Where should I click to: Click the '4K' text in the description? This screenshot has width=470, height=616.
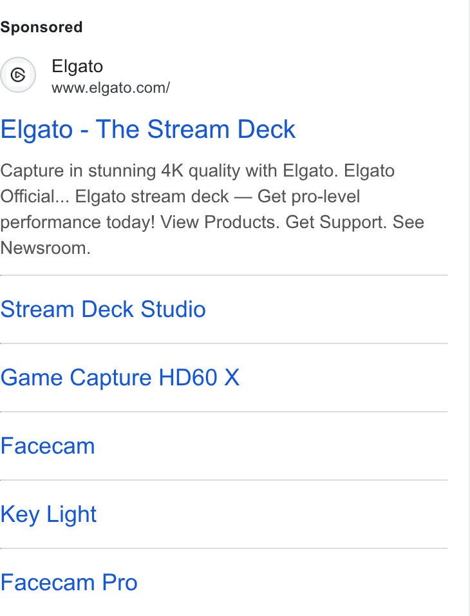point(172,171)
